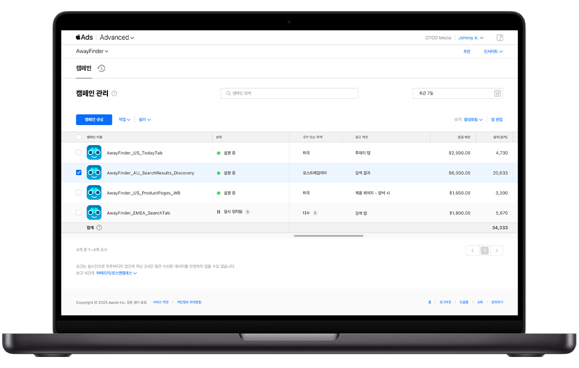Open the 열 편집 link
Image resolution: width=579 pixels, height=368 pixels.
pyautogui.click(x=496, y=120)
